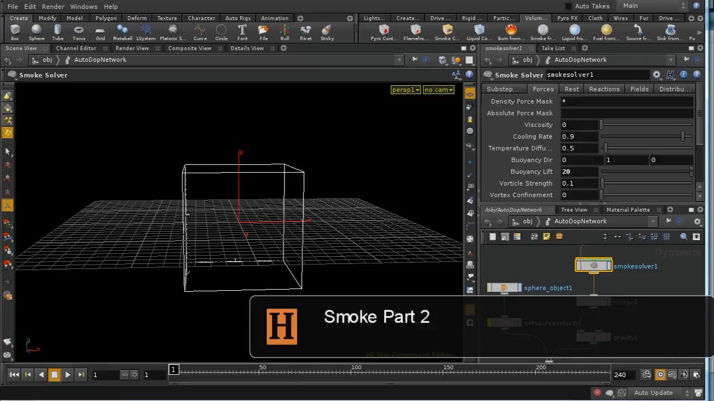Click the help question-mark icon on the Smoke Solver panel
Image resolution: width=714 pixels, height=401 pixels.
[697, 74]
